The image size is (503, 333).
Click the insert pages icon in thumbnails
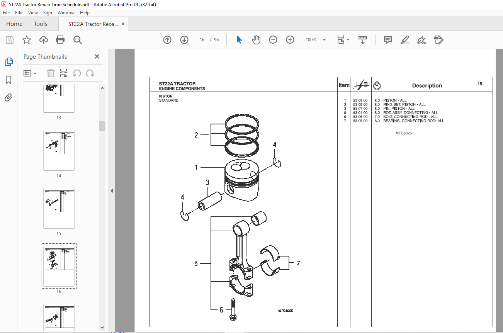64,73
